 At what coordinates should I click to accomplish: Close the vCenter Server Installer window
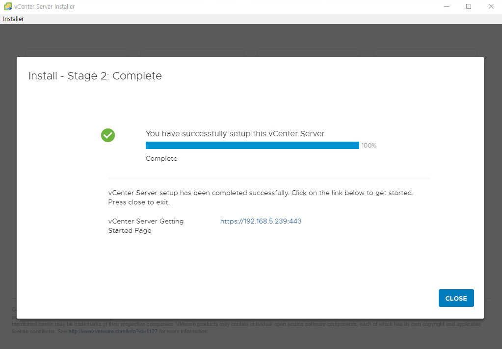pos(491,6)
